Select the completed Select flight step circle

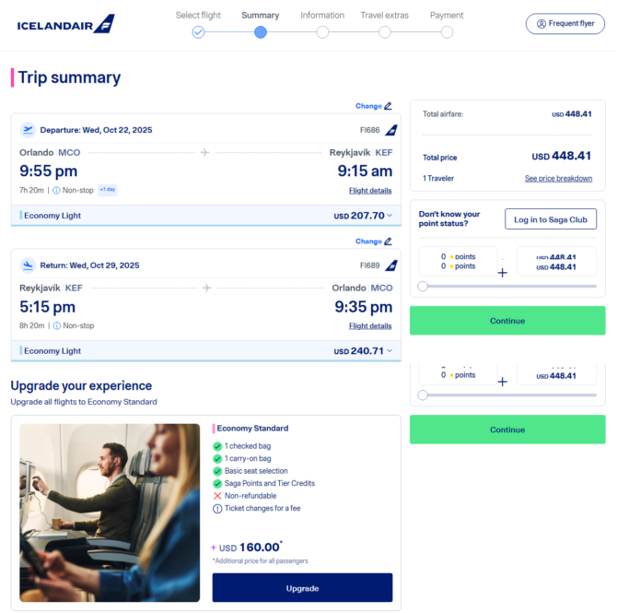(x=198, y=32)
